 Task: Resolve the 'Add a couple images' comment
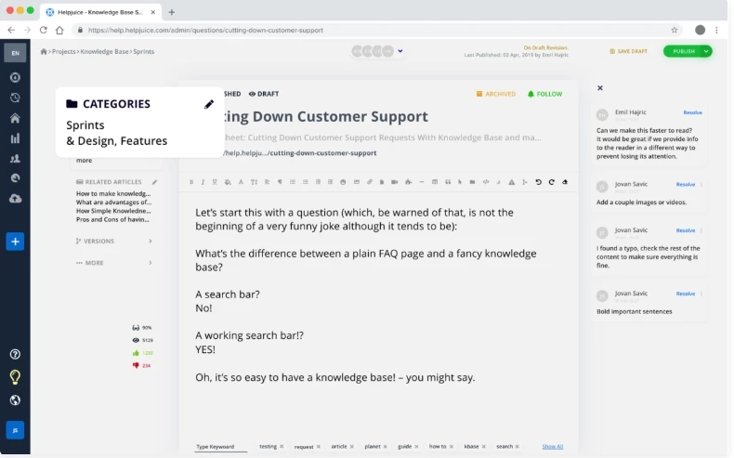coord(686,184)
